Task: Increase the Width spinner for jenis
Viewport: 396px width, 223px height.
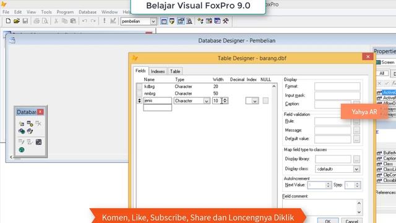Action: point(225,99)
